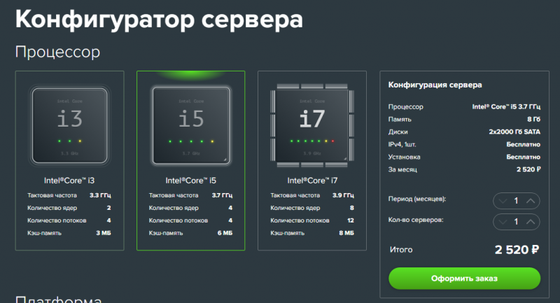The width and height of the screenshot is (560, 303).
Task: Click the 8 МБ cache value
Action: point(346,233)
